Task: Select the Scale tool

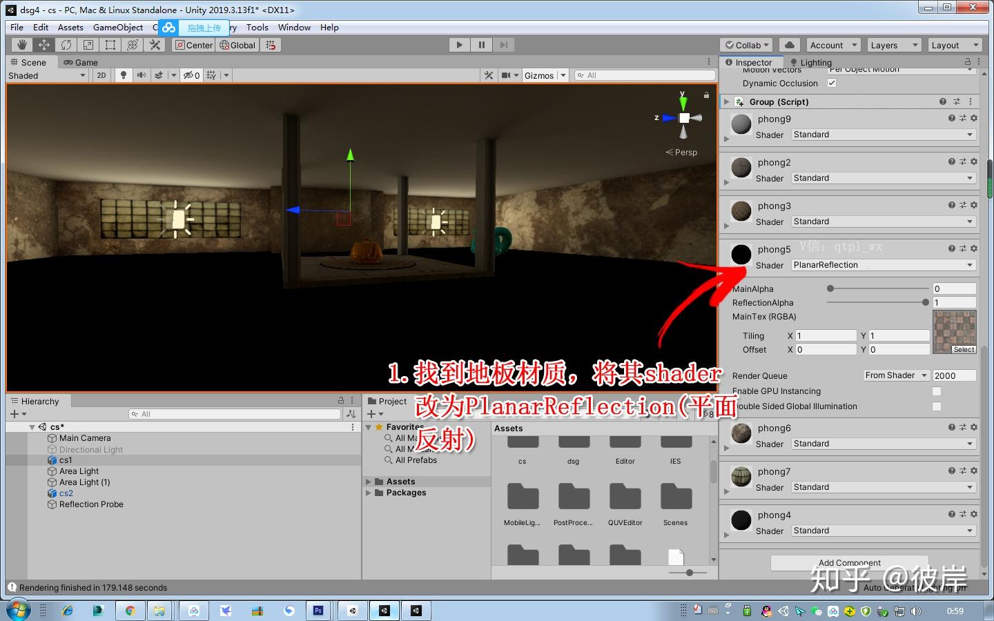Action: (88, 44)
